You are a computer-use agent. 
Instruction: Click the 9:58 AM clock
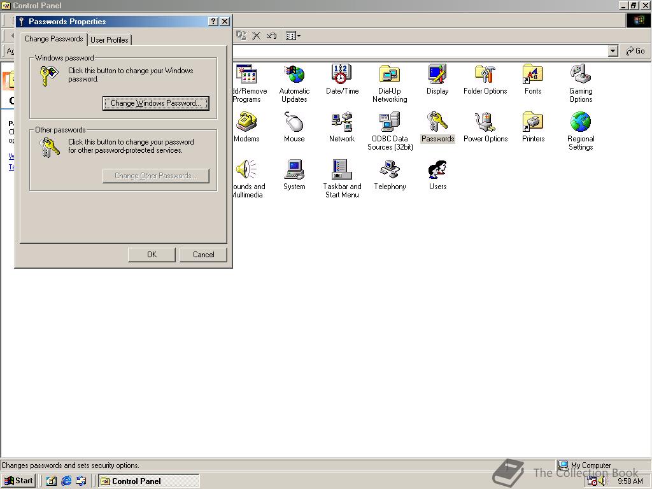[630, 481]
